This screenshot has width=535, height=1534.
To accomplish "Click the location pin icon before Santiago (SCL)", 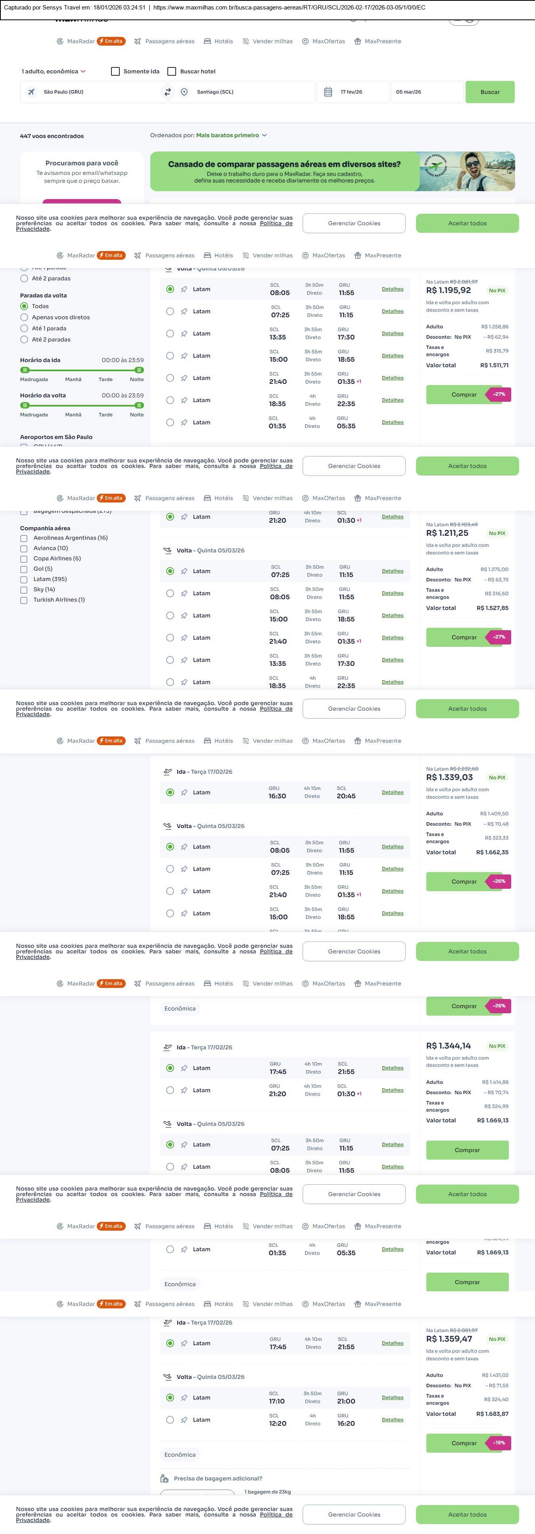I will (185, 92).
